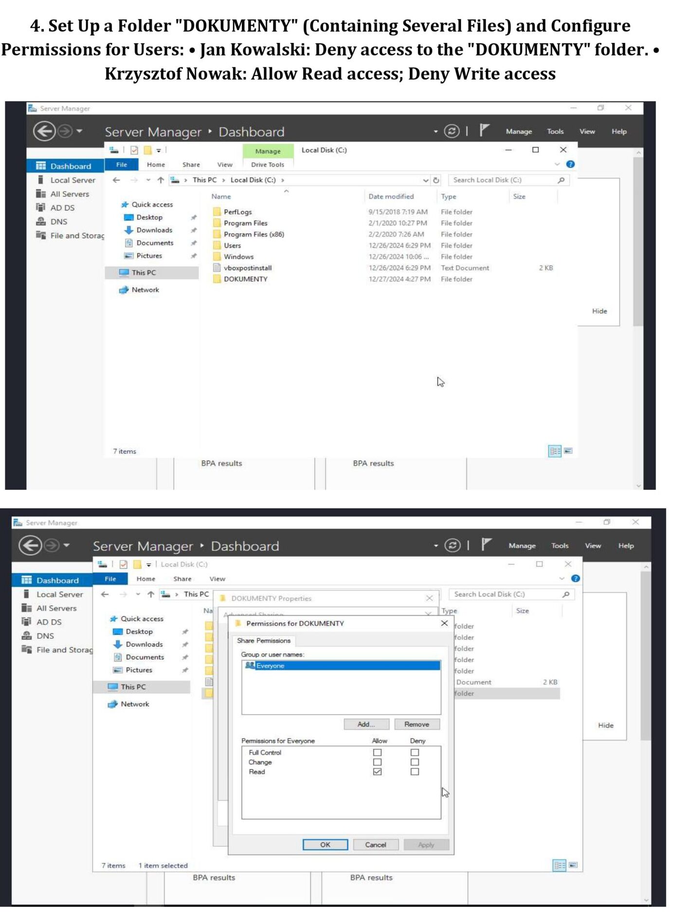Viewport: 675px width, 919px height.
Task: Select AD DS in upper Server Manager sidebar
Action: coord(62,208)
